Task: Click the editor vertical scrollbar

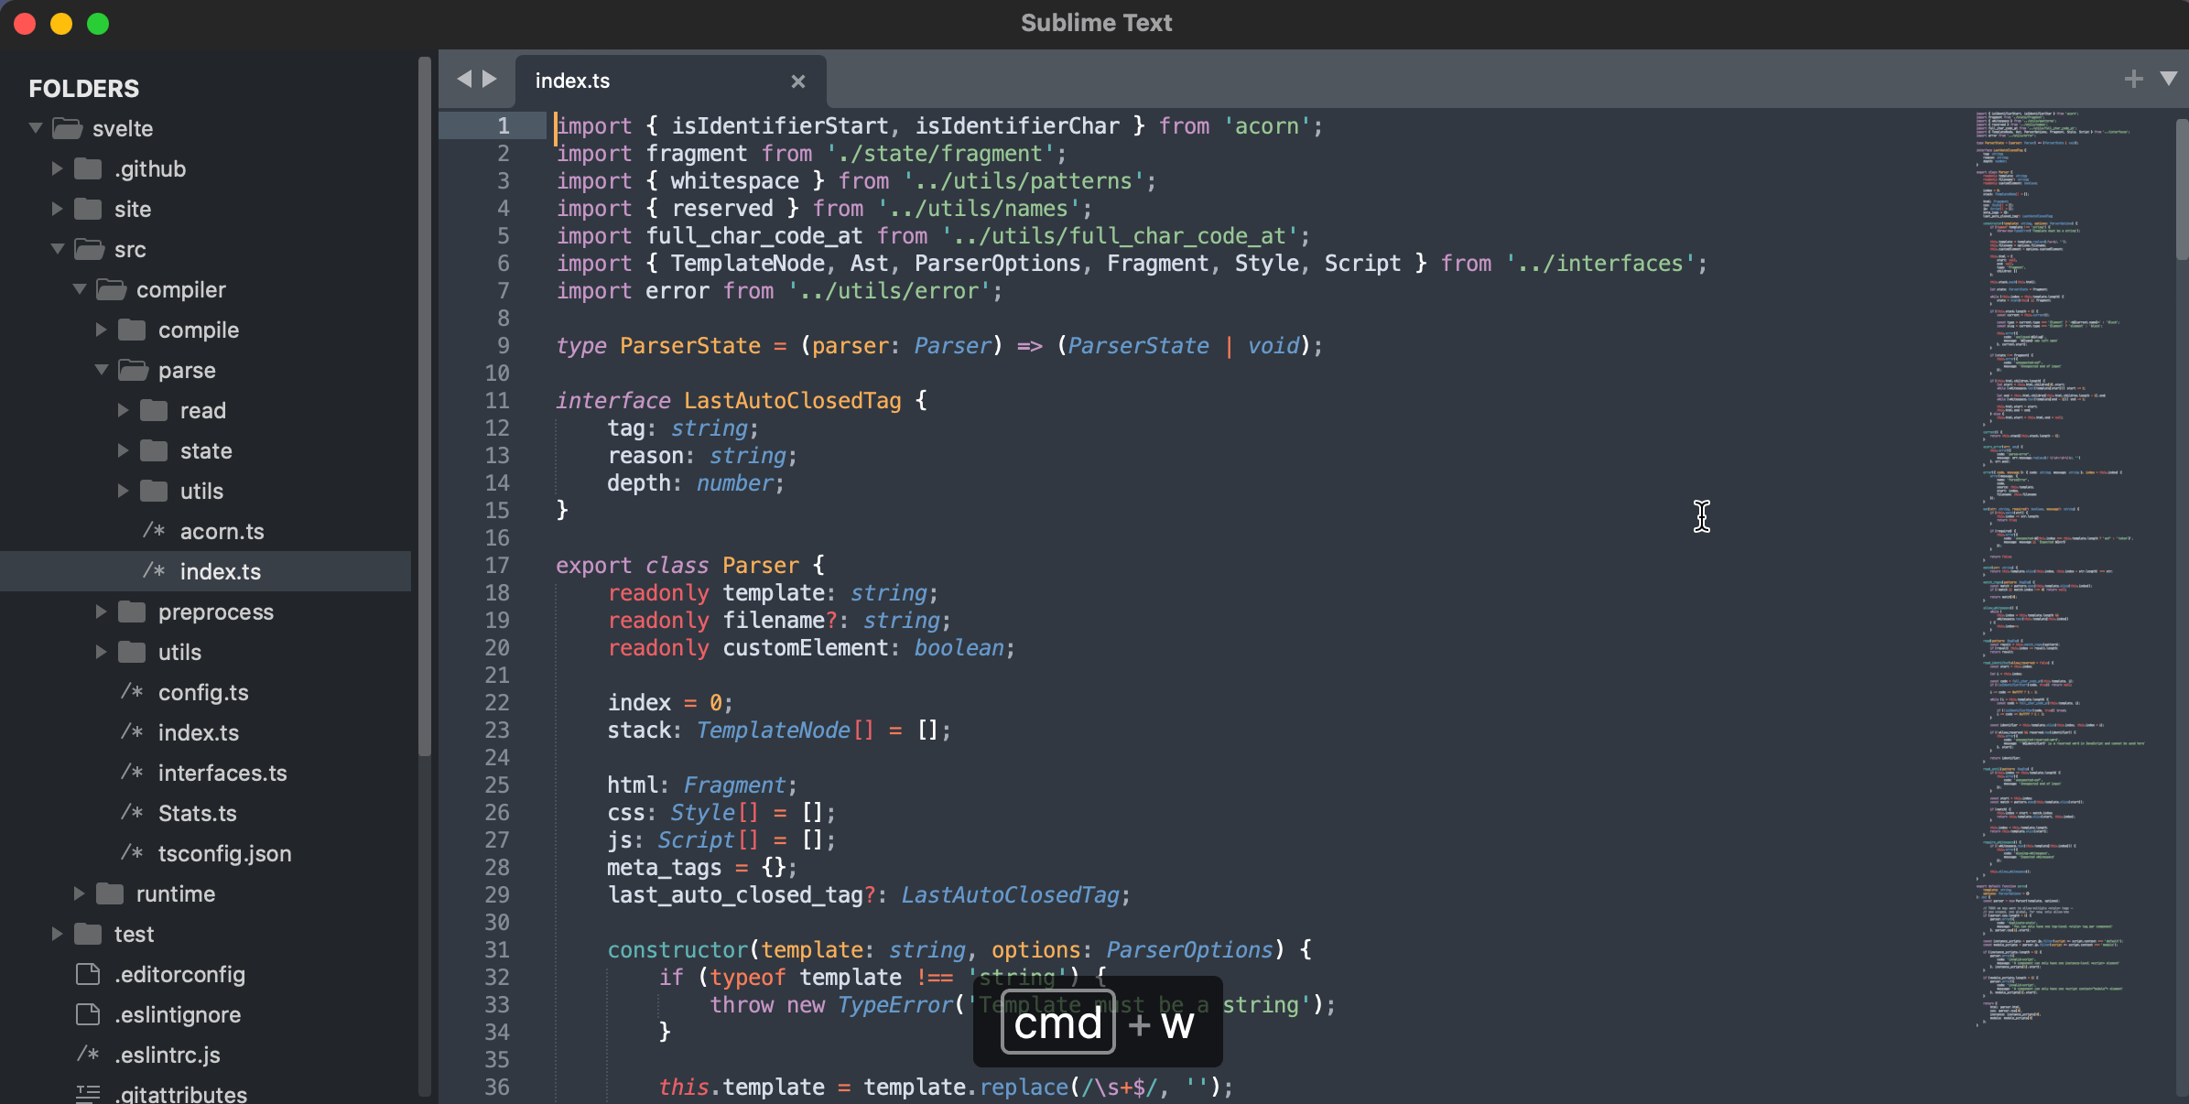Action: [x=2182, y=188]
